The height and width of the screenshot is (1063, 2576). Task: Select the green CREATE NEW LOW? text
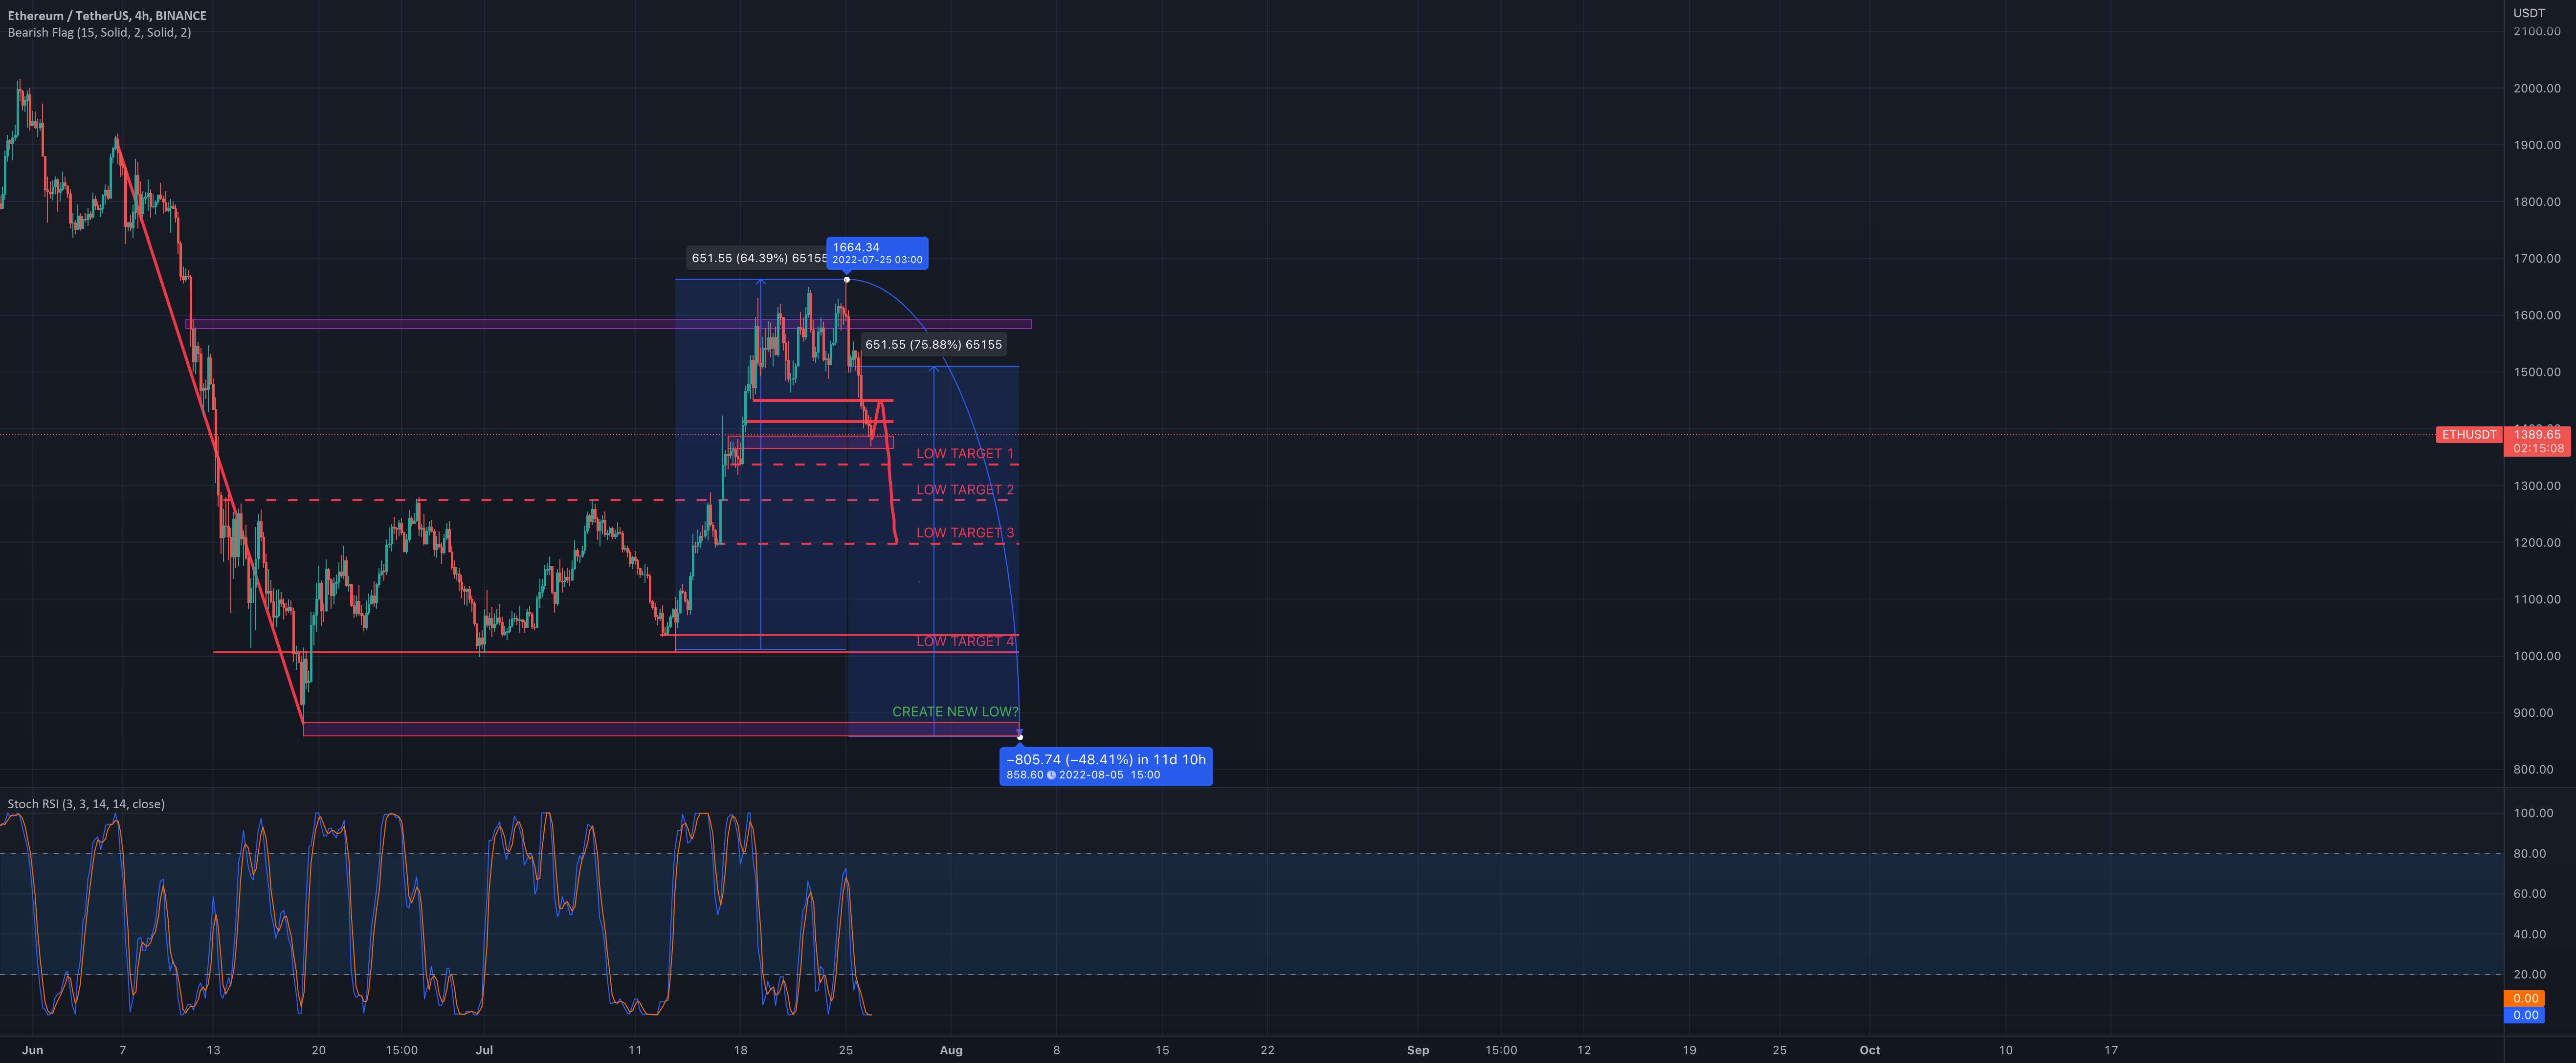click(x=955, y=712)
